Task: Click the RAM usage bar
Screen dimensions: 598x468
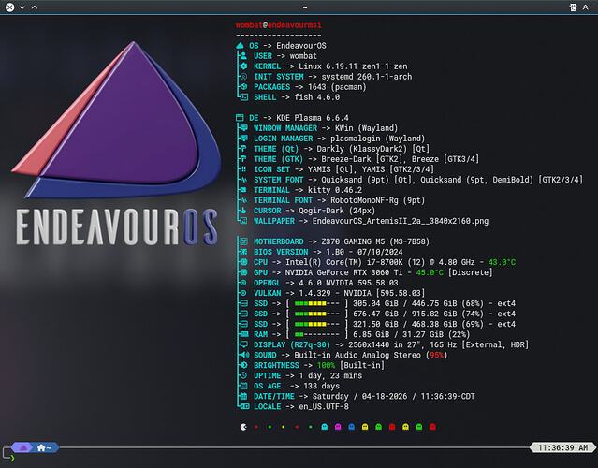Action: (x=317, y=334)
